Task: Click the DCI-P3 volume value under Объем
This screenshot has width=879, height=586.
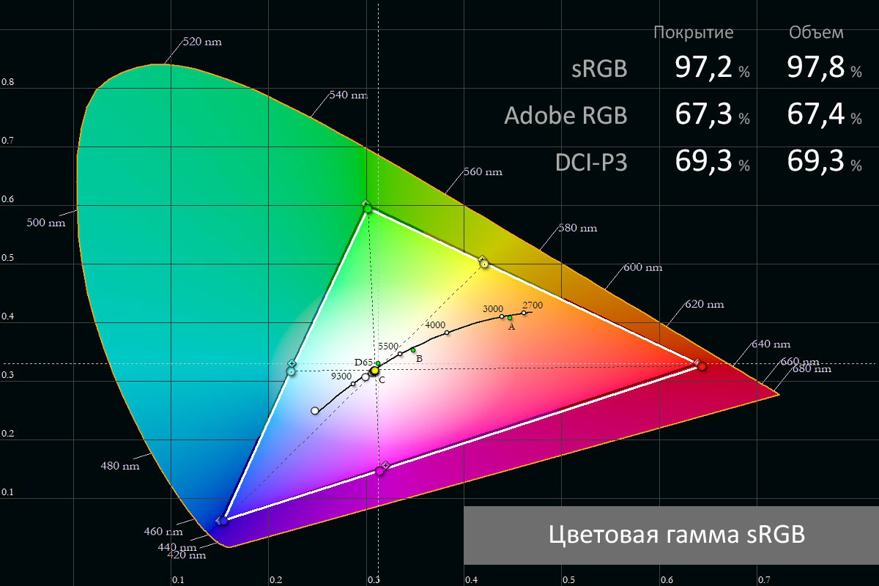Action: pos(815,161)
